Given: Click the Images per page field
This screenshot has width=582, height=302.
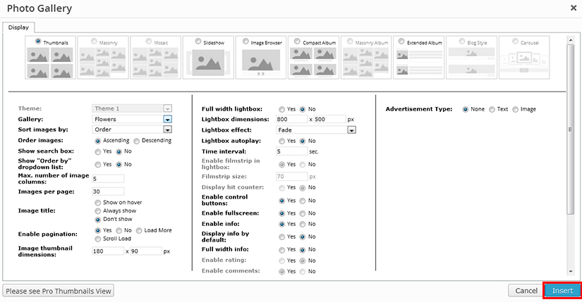Looking at the screenshot, I should [108, 191].
